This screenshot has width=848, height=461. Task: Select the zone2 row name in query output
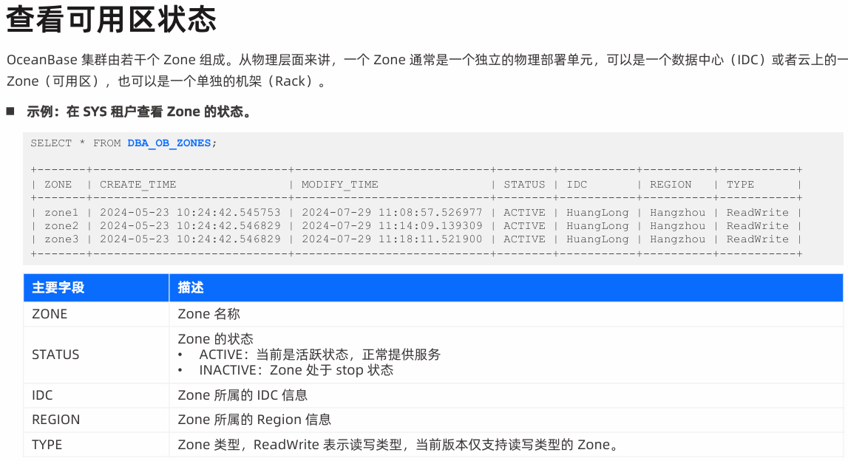point(61,226)
